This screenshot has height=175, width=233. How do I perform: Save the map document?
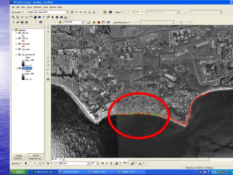pos(22,22)
